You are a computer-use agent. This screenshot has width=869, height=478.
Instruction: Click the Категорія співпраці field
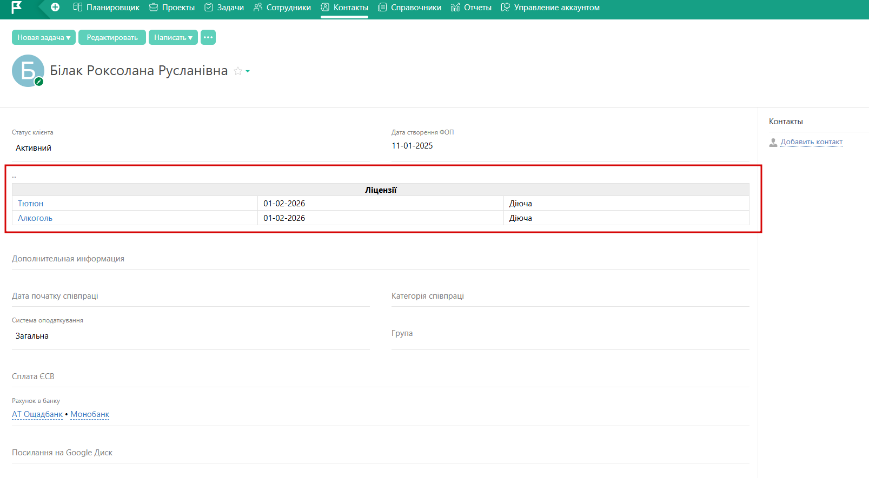click(x=571, y=296)
